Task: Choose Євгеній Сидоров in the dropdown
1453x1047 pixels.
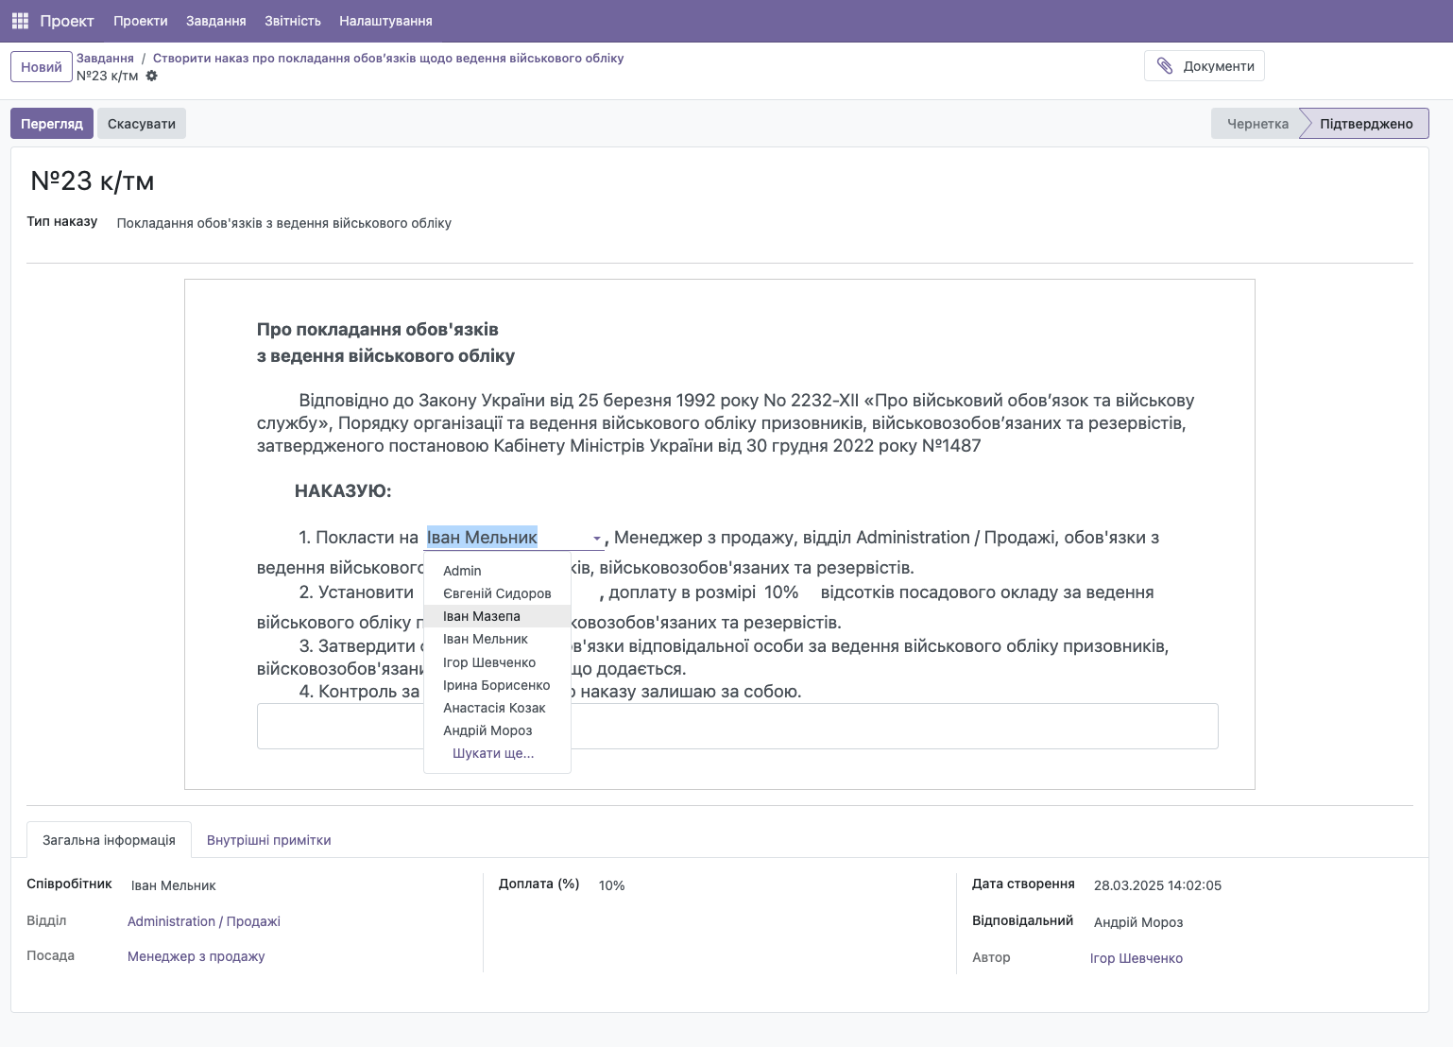Action: [x=497, y=593]
